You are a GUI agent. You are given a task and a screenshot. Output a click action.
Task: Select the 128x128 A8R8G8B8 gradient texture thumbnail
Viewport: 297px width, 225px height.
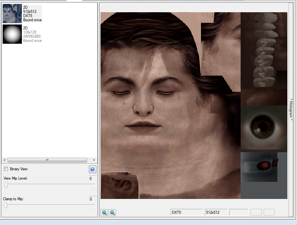click(x=12, y=34)
